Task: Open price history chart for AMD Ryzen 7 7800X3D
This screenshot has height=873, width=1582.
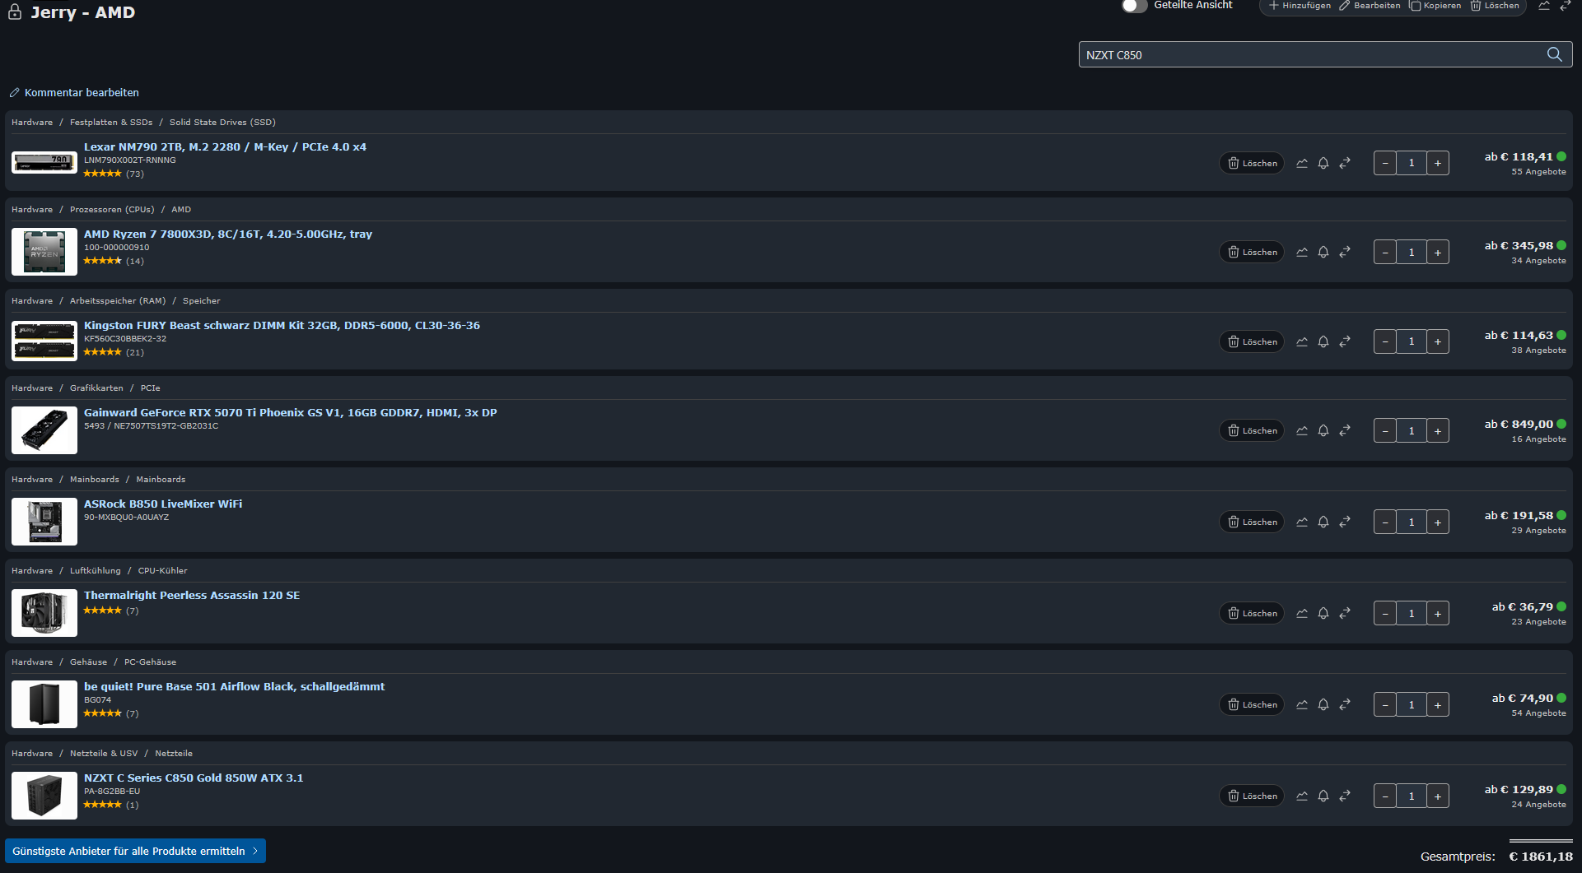Action: [x=1302, y=252]
